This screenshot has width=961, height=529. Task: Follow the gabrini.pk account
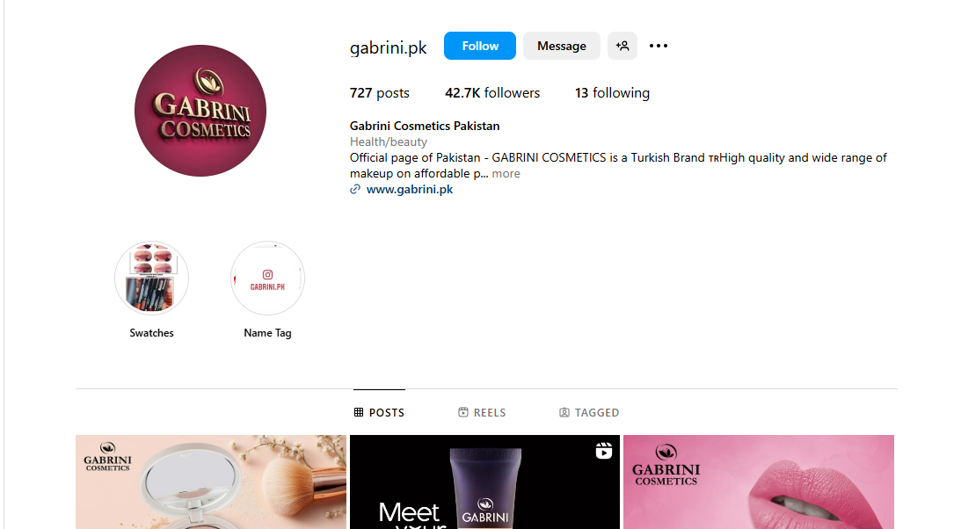tap(480, 46)
